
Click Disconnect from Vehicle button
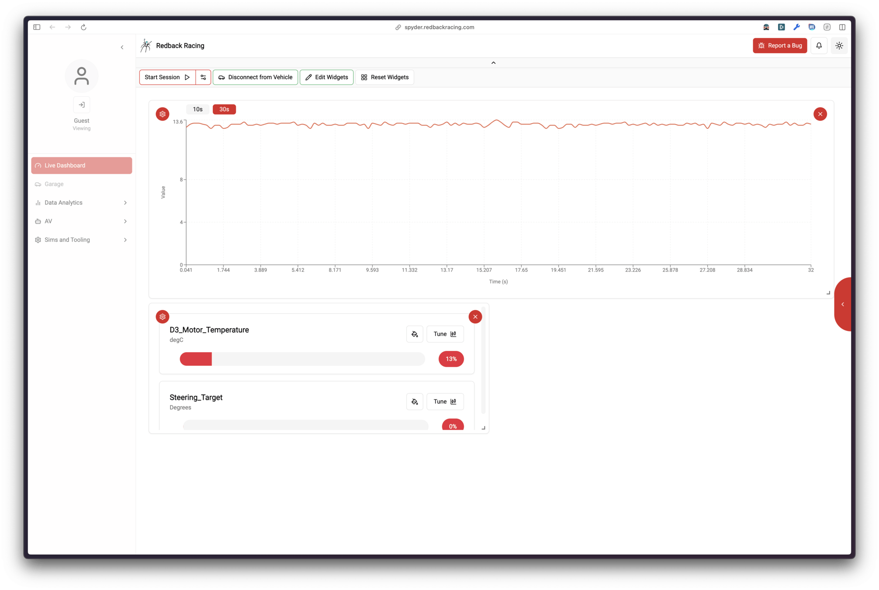tap(256, 77)
